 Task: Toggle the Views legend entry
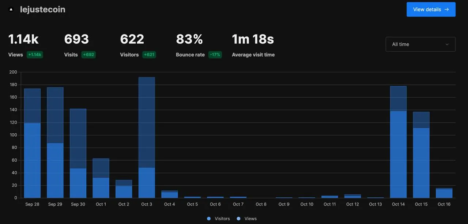point(247,219)
